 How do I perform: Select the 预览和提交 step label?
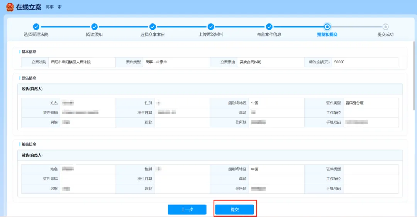point(327,35)
